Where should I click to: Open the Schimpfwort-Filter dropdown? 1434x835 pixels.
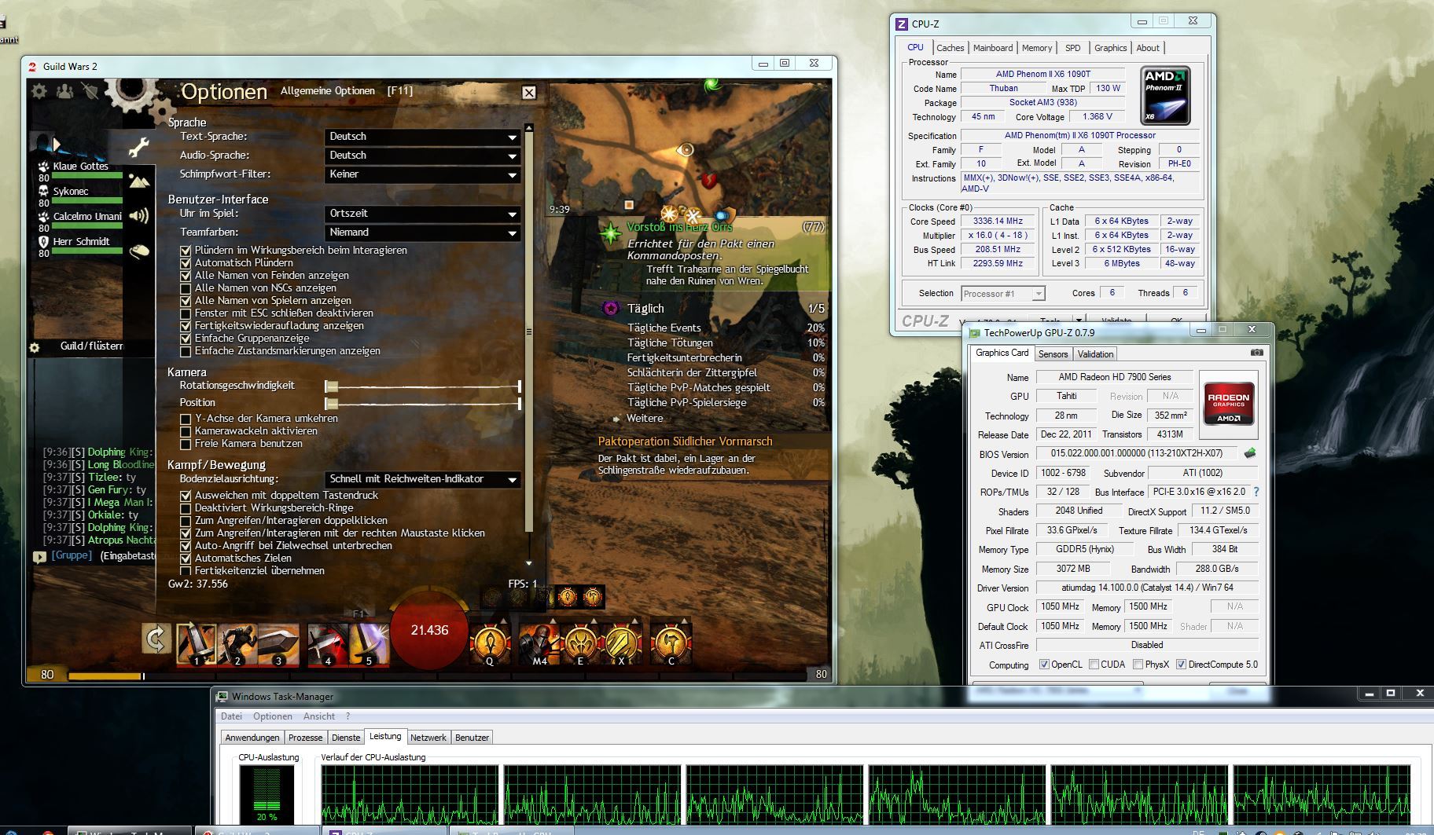tap(423, 174)
